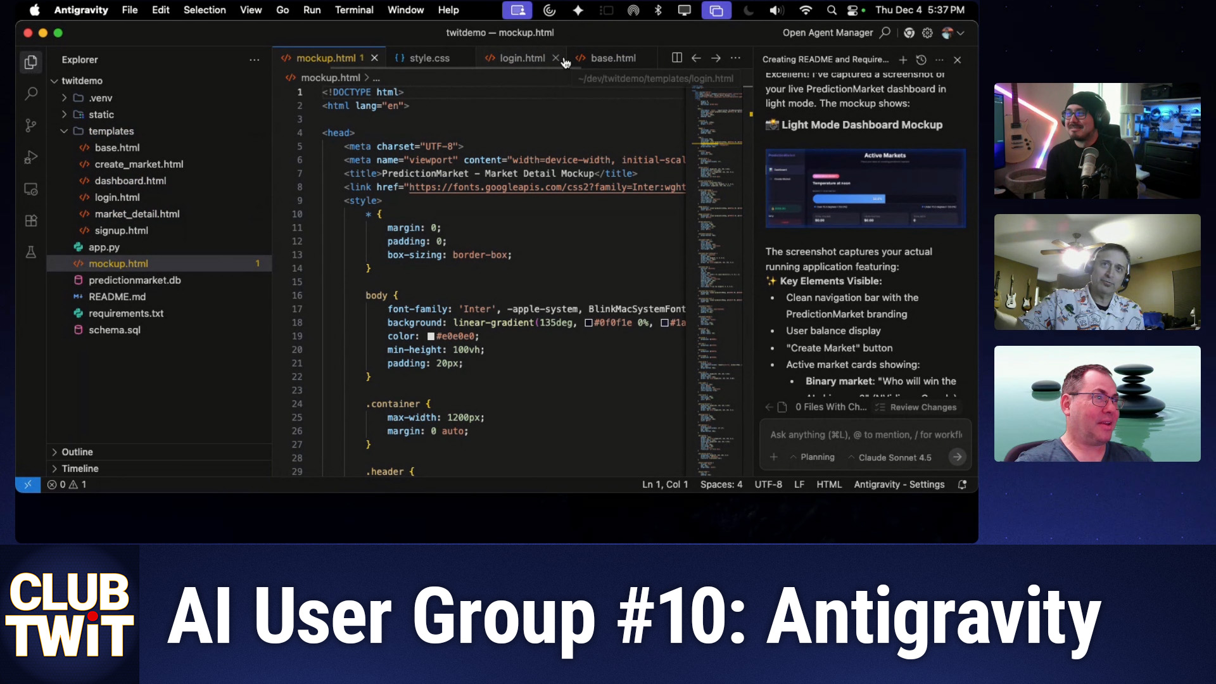Viewport: 1216px width, 684px height.
Task: Click Open Agent Manager
Action: (x=828, y=32)
